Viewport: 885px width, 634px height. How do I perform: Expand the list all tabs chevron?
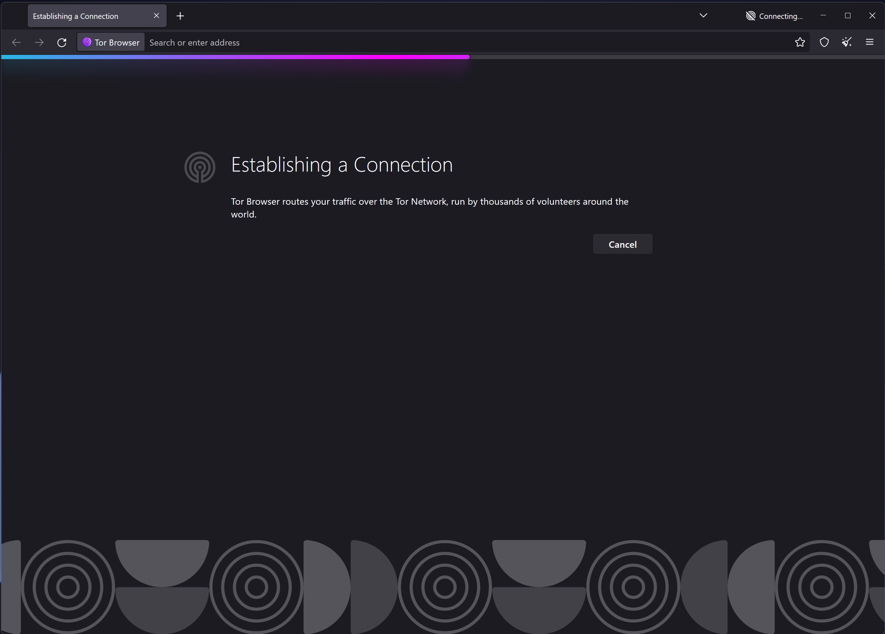pyautogui.click(x=703, y=16)
